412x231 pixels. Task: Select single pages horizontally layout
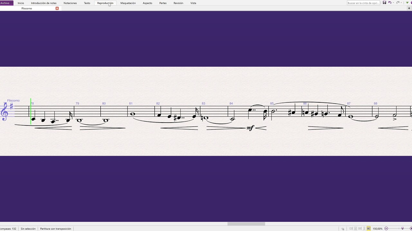pos(360,229)
